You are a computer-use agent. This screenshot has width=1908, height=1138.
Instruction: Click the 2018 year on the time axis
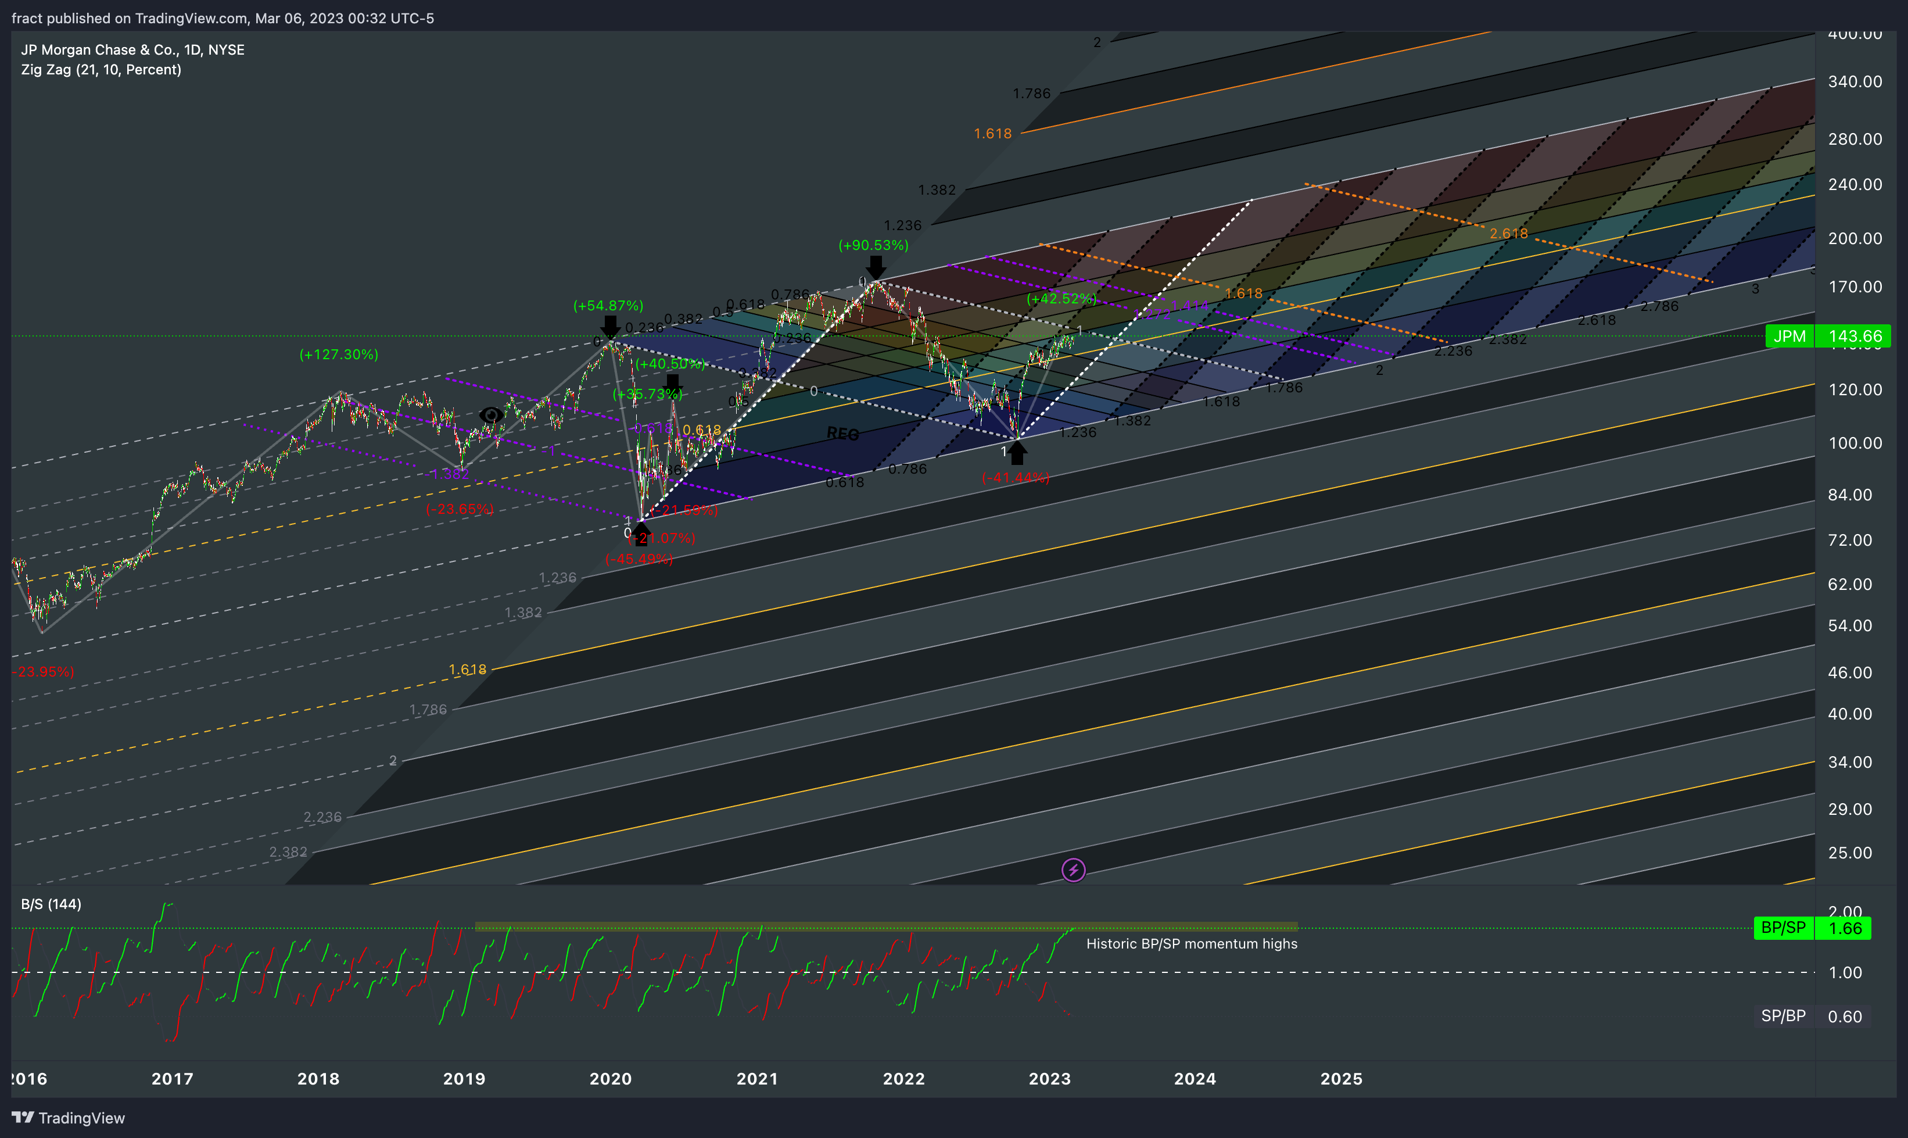click(318, 1079)
